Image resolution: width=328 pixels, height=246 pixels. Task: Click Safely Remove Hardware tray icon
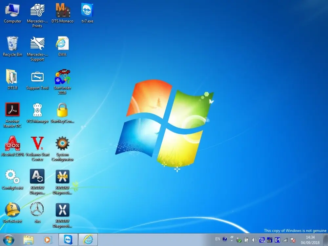(239, 240)
